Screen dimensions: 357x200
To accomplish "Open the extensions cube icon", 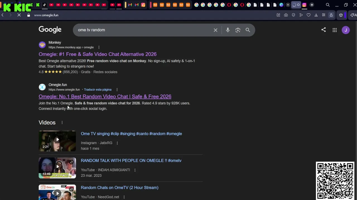I will pyautogui.click(x=341, y=15).
